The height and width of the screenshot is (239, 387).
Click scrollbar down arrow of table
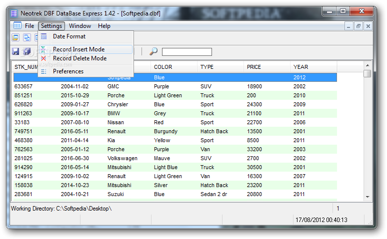367,197
